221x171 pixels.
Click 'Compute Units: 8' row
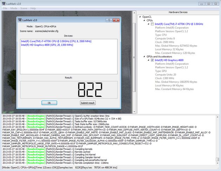point(165,39)
